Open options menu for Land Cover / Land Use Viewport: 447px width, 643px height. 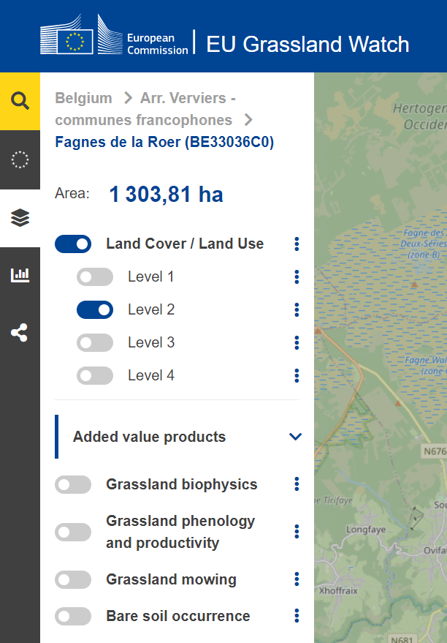[x=297, y=244]
